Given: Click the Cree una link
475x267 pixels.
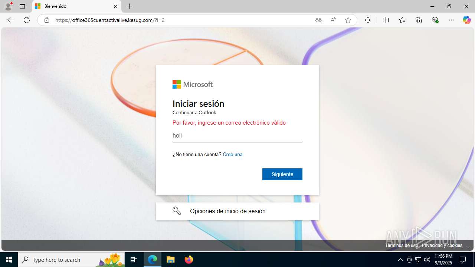Looking at the screenshot, I should 233,154.
